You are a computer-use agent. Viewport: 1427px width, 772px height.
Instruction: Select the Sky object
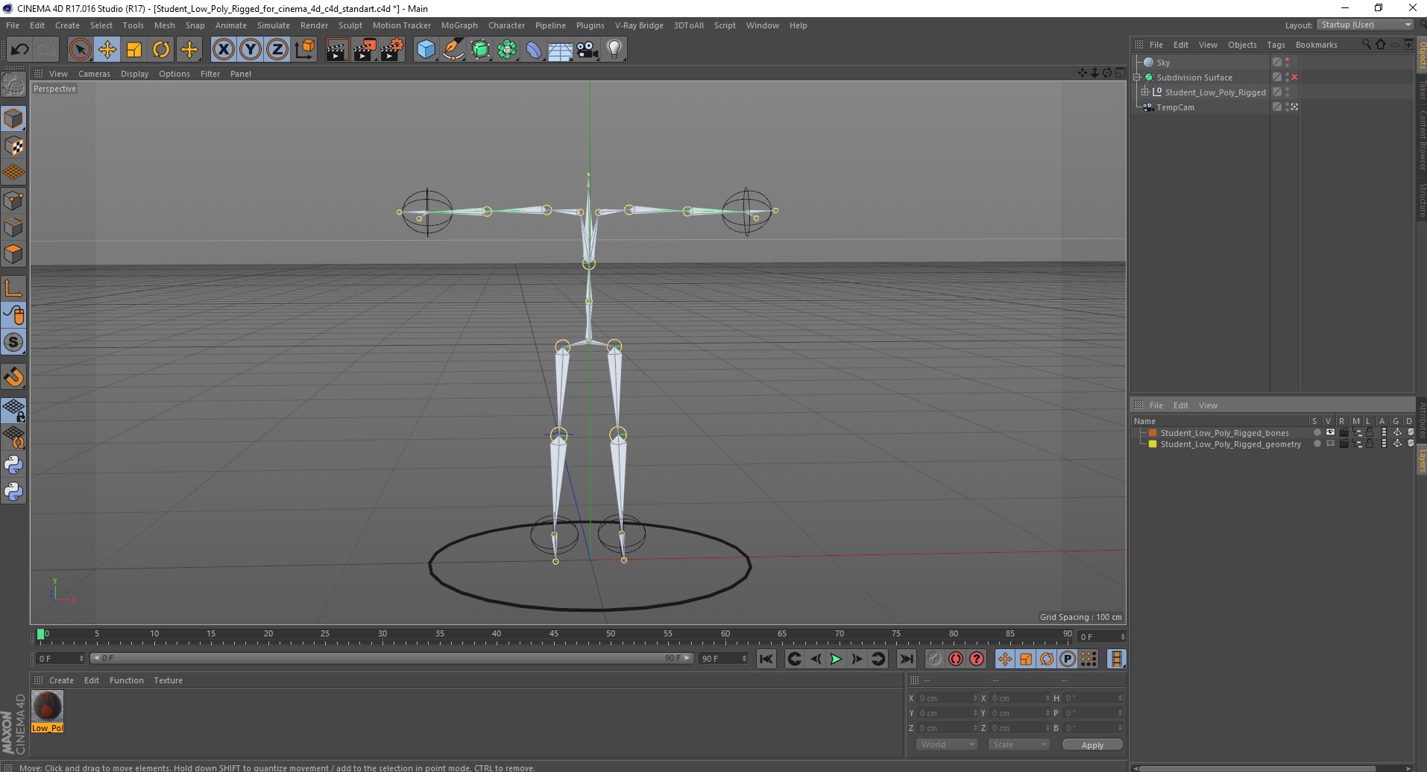[1163, 63]
